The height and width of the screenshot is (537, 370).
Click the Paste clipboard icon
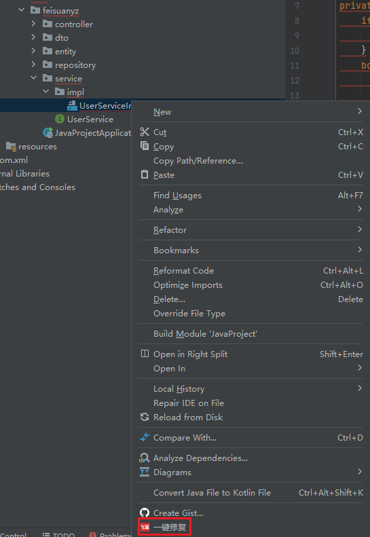[145, 174]
